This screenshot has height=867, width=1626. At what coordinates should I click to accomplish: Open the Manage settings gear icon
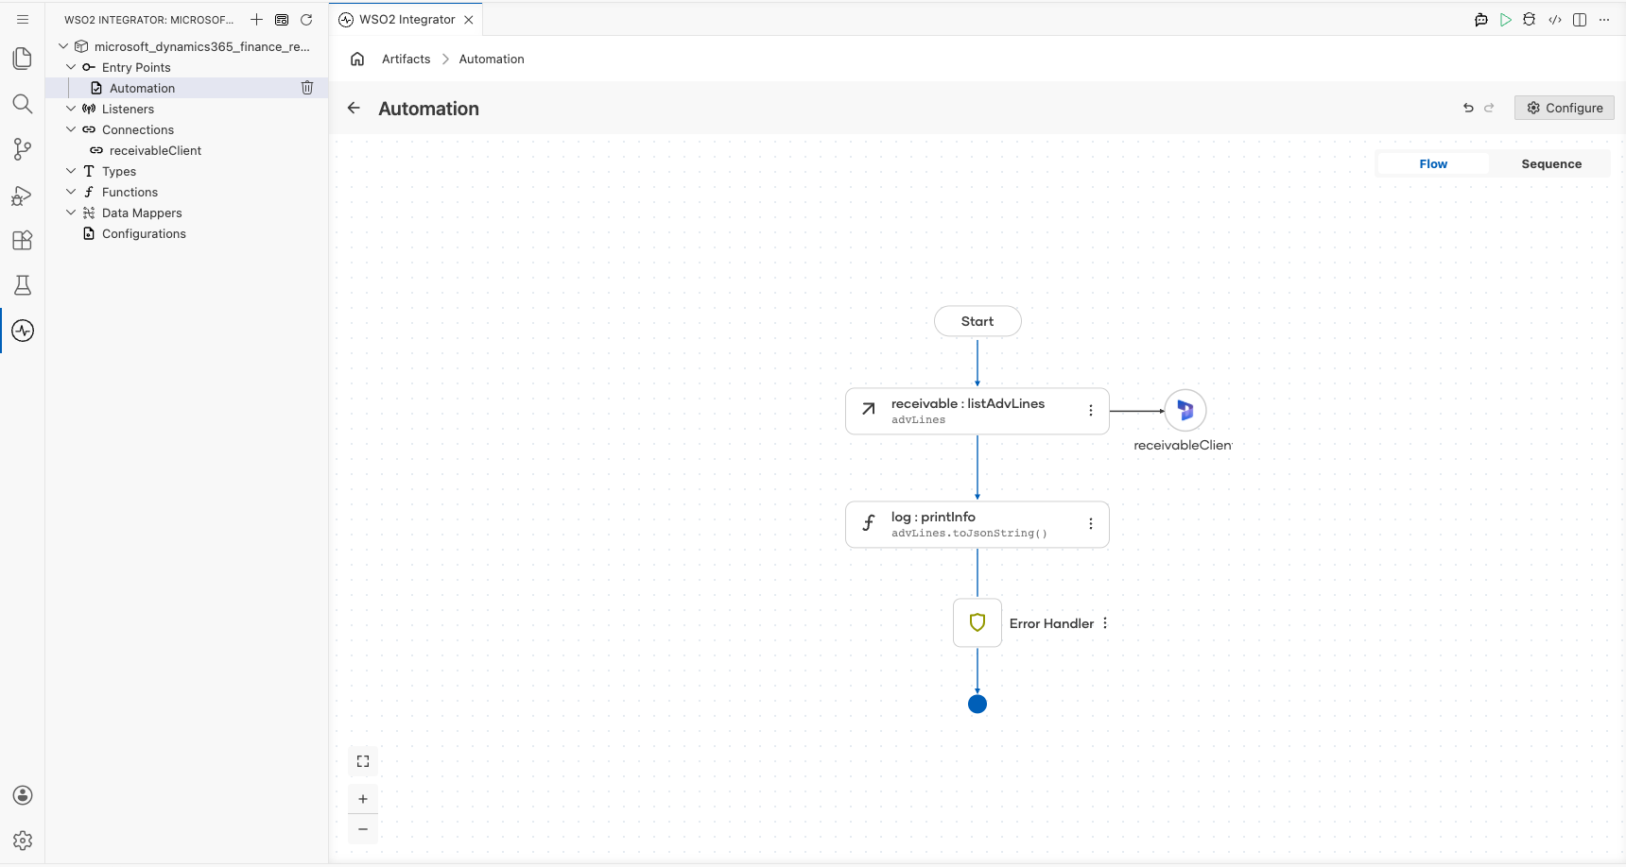point(23,841)
